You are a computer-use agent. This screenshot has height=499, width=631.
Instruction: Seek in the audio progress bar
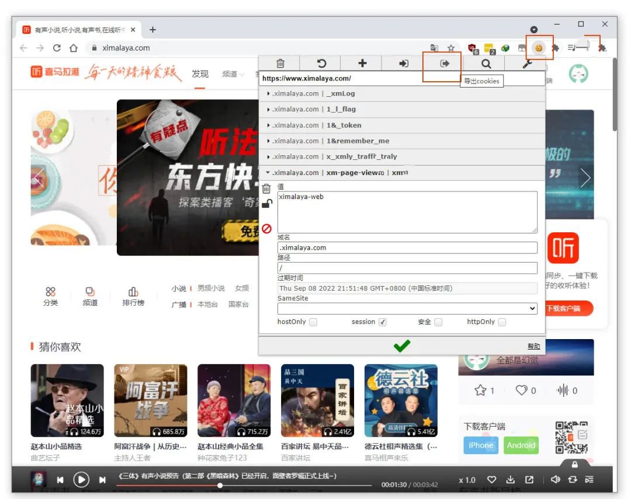(244, 486)
